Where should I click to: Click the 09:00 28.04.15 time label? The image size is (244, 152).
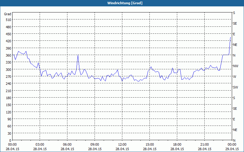[95, 147]
